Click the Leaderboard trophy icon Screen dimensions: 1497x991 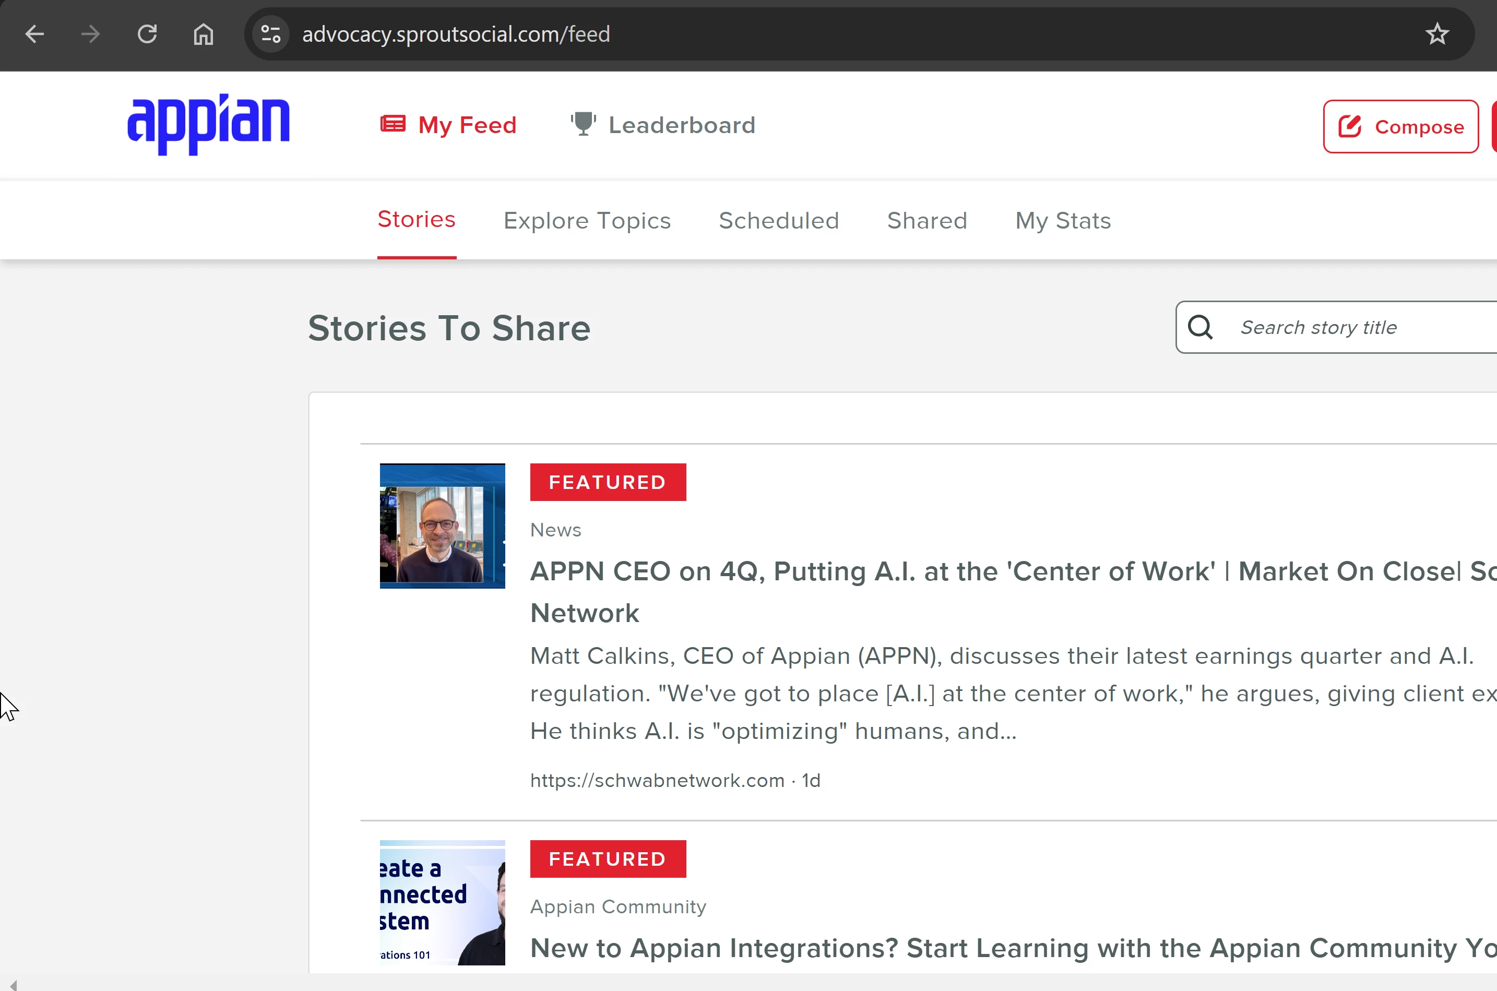pyautogui.click(x=584, y=124)
